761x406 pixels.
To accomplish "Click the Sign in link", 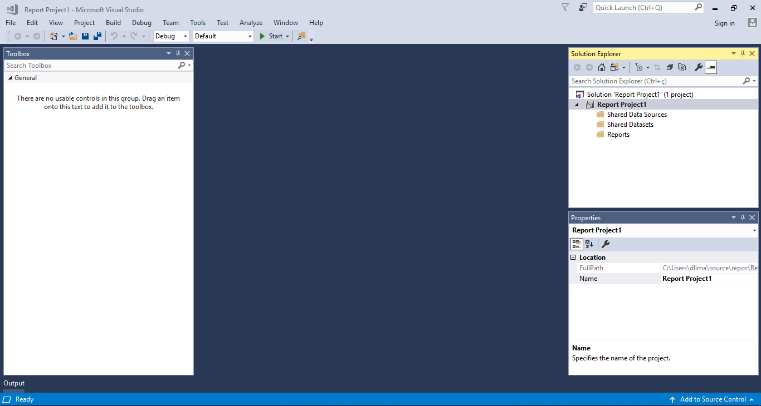I will [724, 23].
